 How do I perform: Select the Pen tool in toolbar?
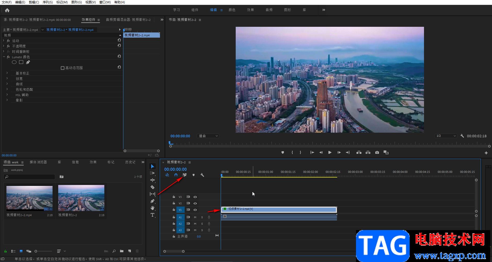pyautogui.click(x=152, y=201)
